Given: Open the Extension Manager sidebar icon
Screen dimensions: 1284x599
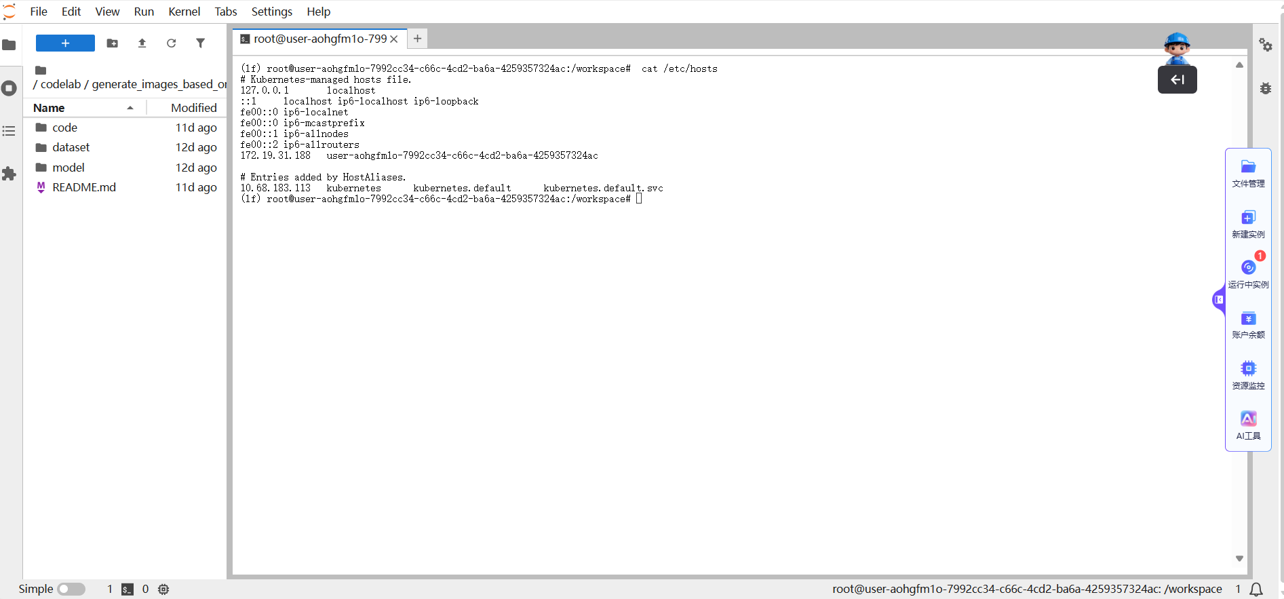Looking at the screenshot, I should [9, 174].
